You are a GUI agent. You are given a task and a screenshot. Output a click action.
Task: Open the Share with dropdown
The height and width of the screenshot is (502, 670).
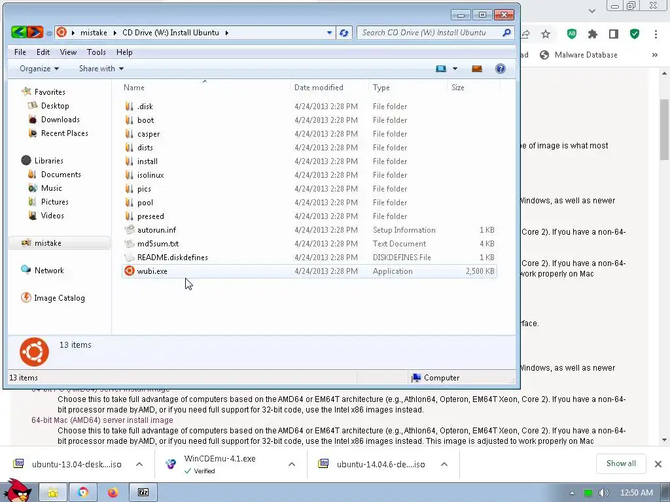point(101,69)
